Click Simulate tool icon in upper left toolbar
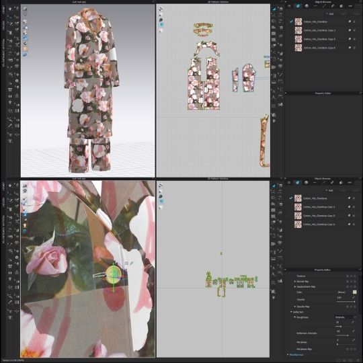This screenshot has width=363, height=363. click(x=10, y=9)
